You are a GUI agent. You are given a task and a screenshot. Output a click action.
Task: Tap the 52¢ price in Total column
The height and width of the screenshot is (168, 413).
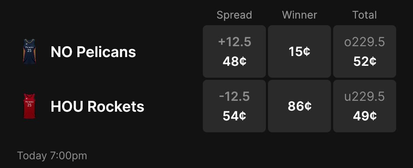click(365, 62)
